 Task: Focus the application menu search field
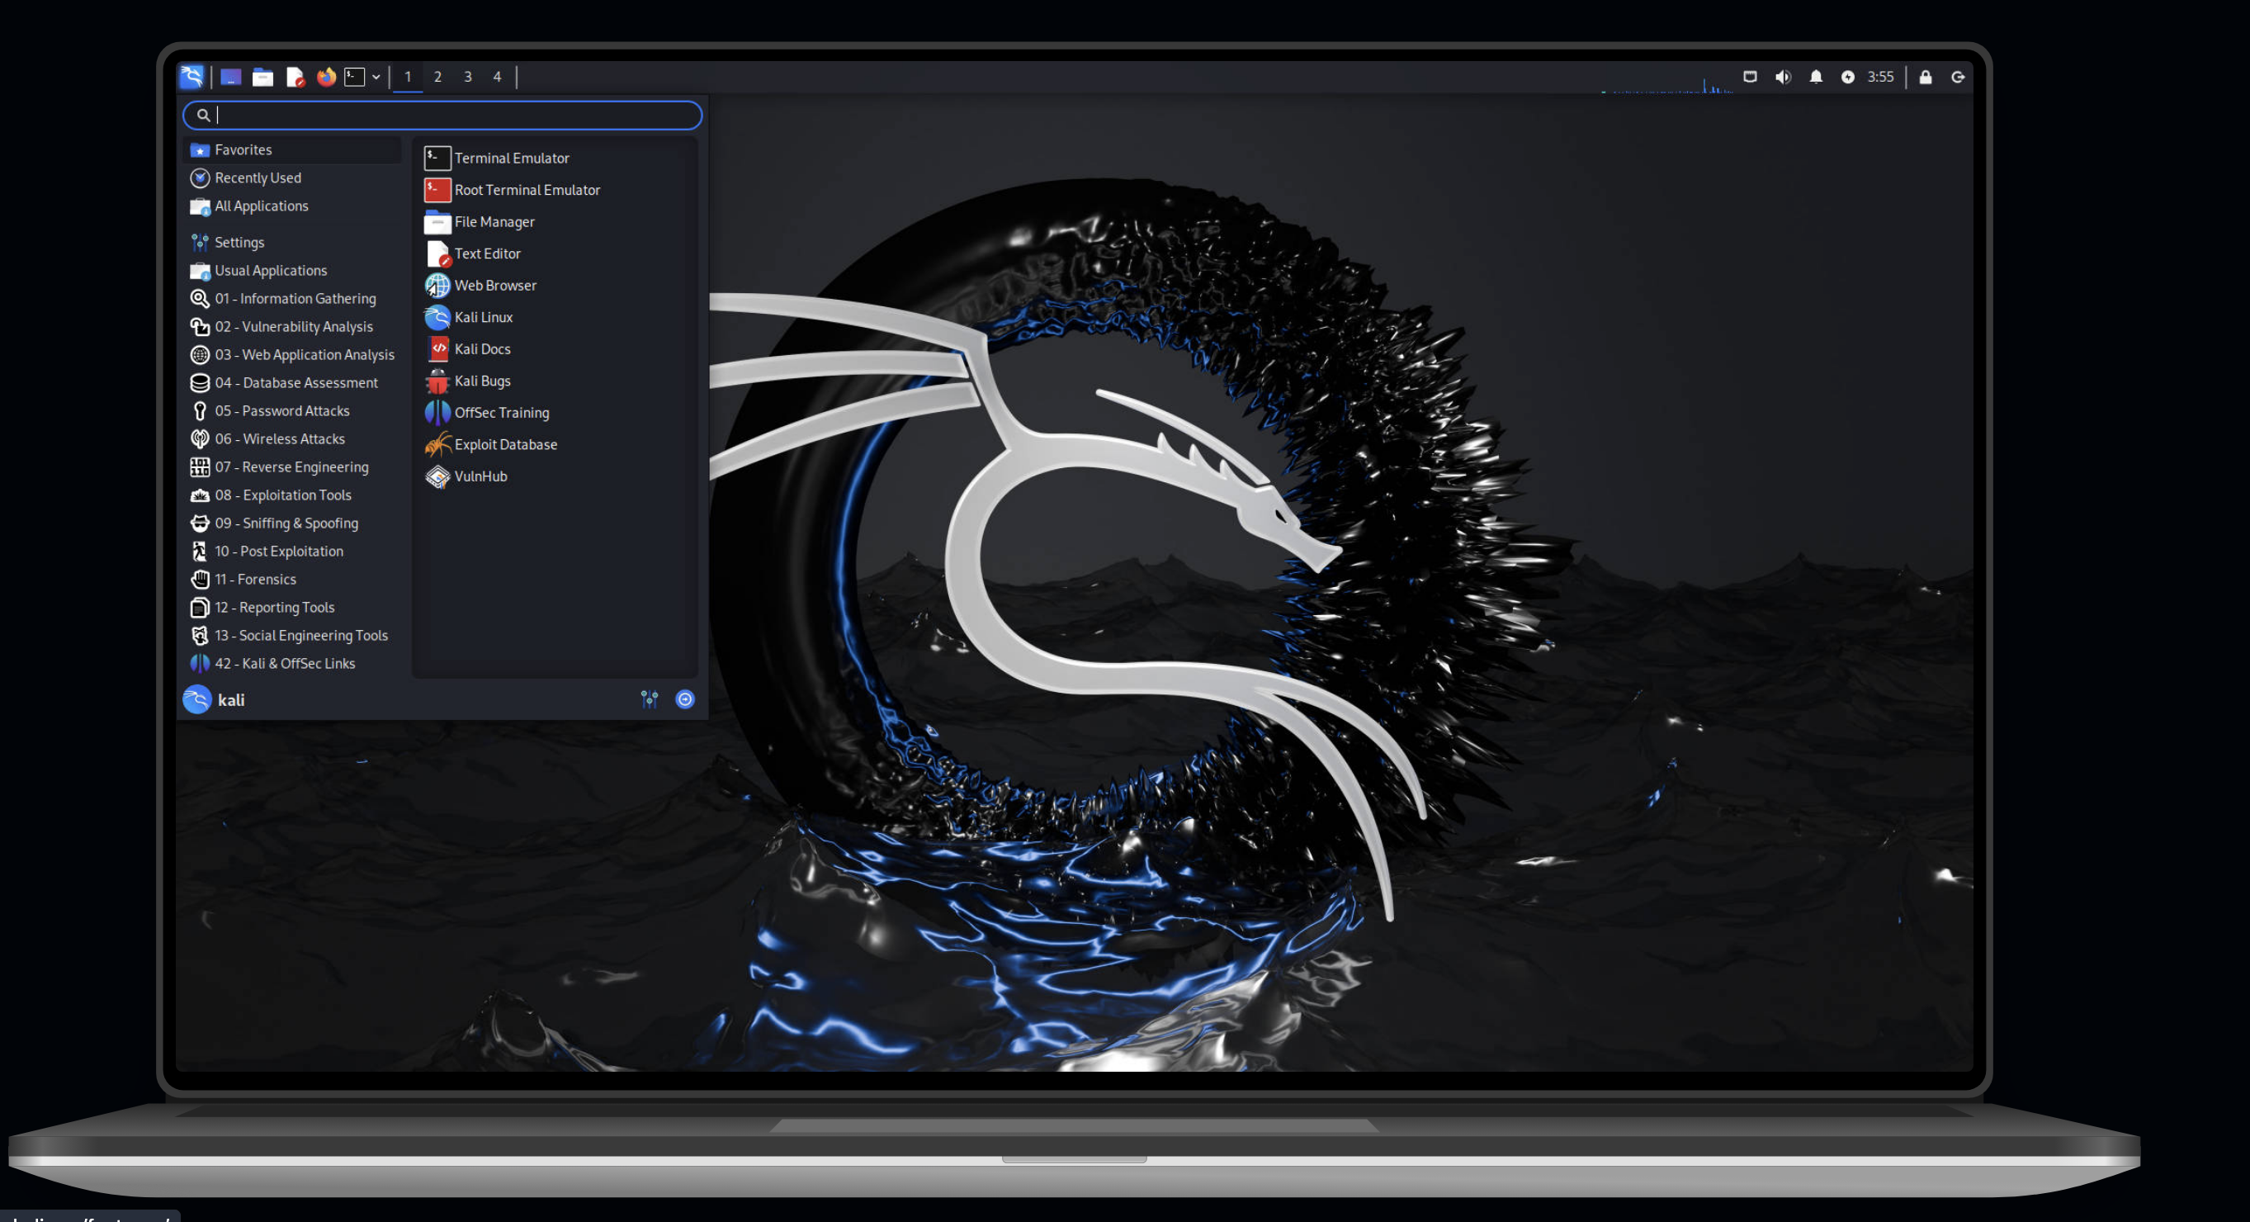click(442, 115)
